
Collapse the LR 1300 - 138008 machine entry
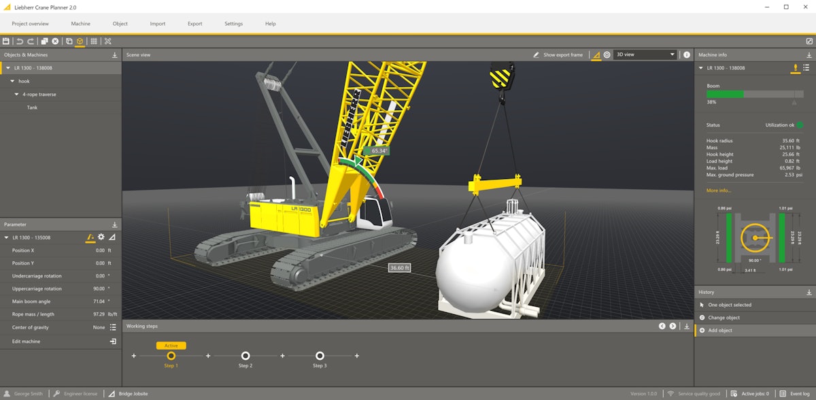[7, 67]
